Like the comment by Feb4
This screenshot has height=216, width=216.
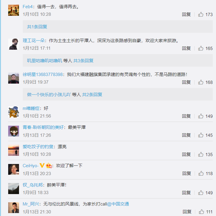201,14
